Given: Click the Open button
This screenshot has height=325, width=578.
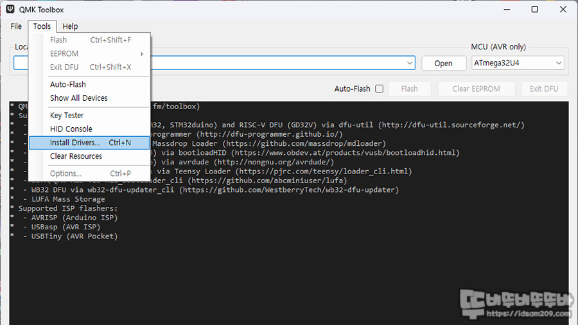Looking at the screenshot, I should [443, 64].
